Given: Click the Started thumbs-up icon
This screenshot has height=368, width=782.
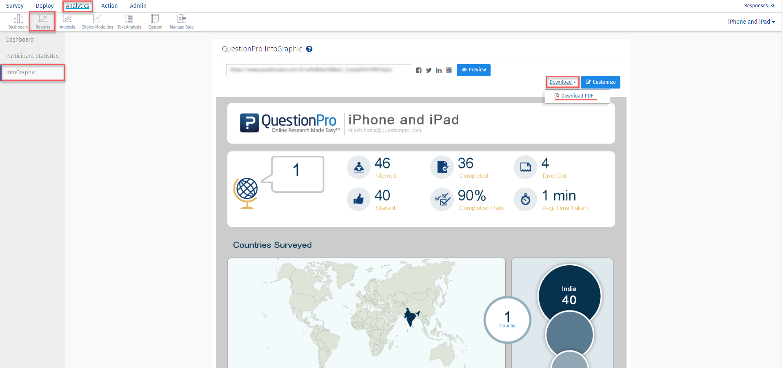Looking at the screenshot, I should coord(359,200).
